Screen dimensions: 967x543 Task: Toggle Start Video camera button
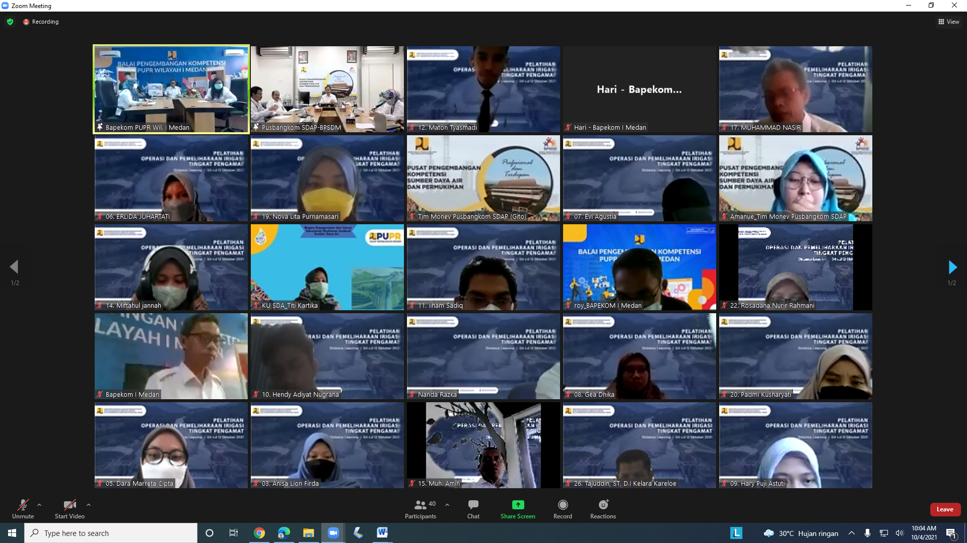[70, 509]
